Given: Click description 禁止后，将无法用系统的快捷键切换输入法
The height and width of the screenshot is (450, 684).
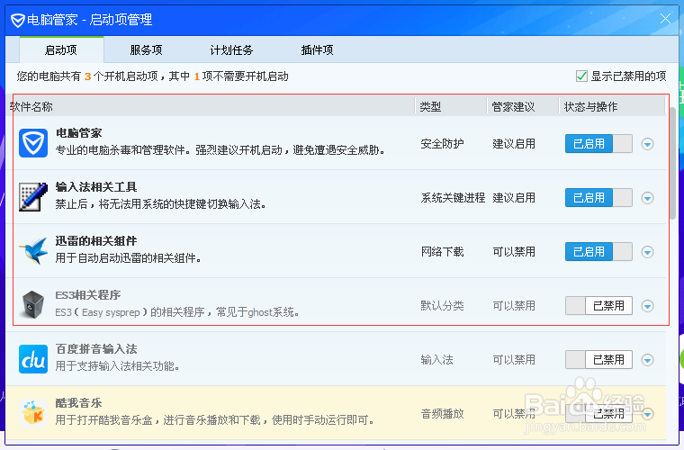Looking at the screenshot, I should coord(161,204).
